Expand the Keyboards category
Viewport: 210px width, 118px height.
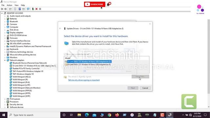point(5,49)
